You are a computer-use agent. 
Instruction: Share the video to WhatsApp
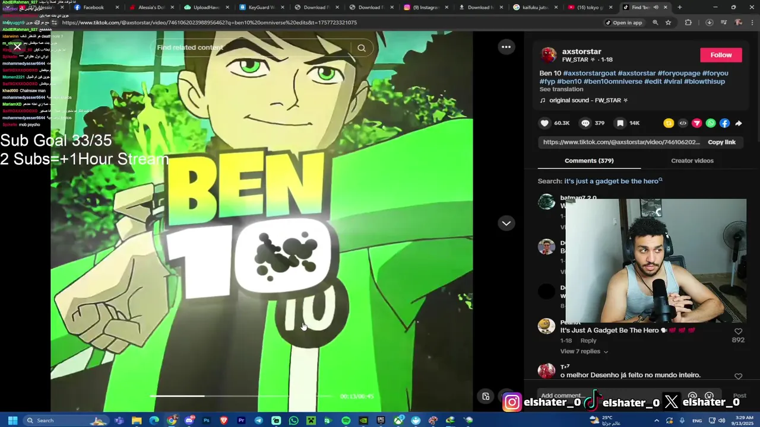711,123
